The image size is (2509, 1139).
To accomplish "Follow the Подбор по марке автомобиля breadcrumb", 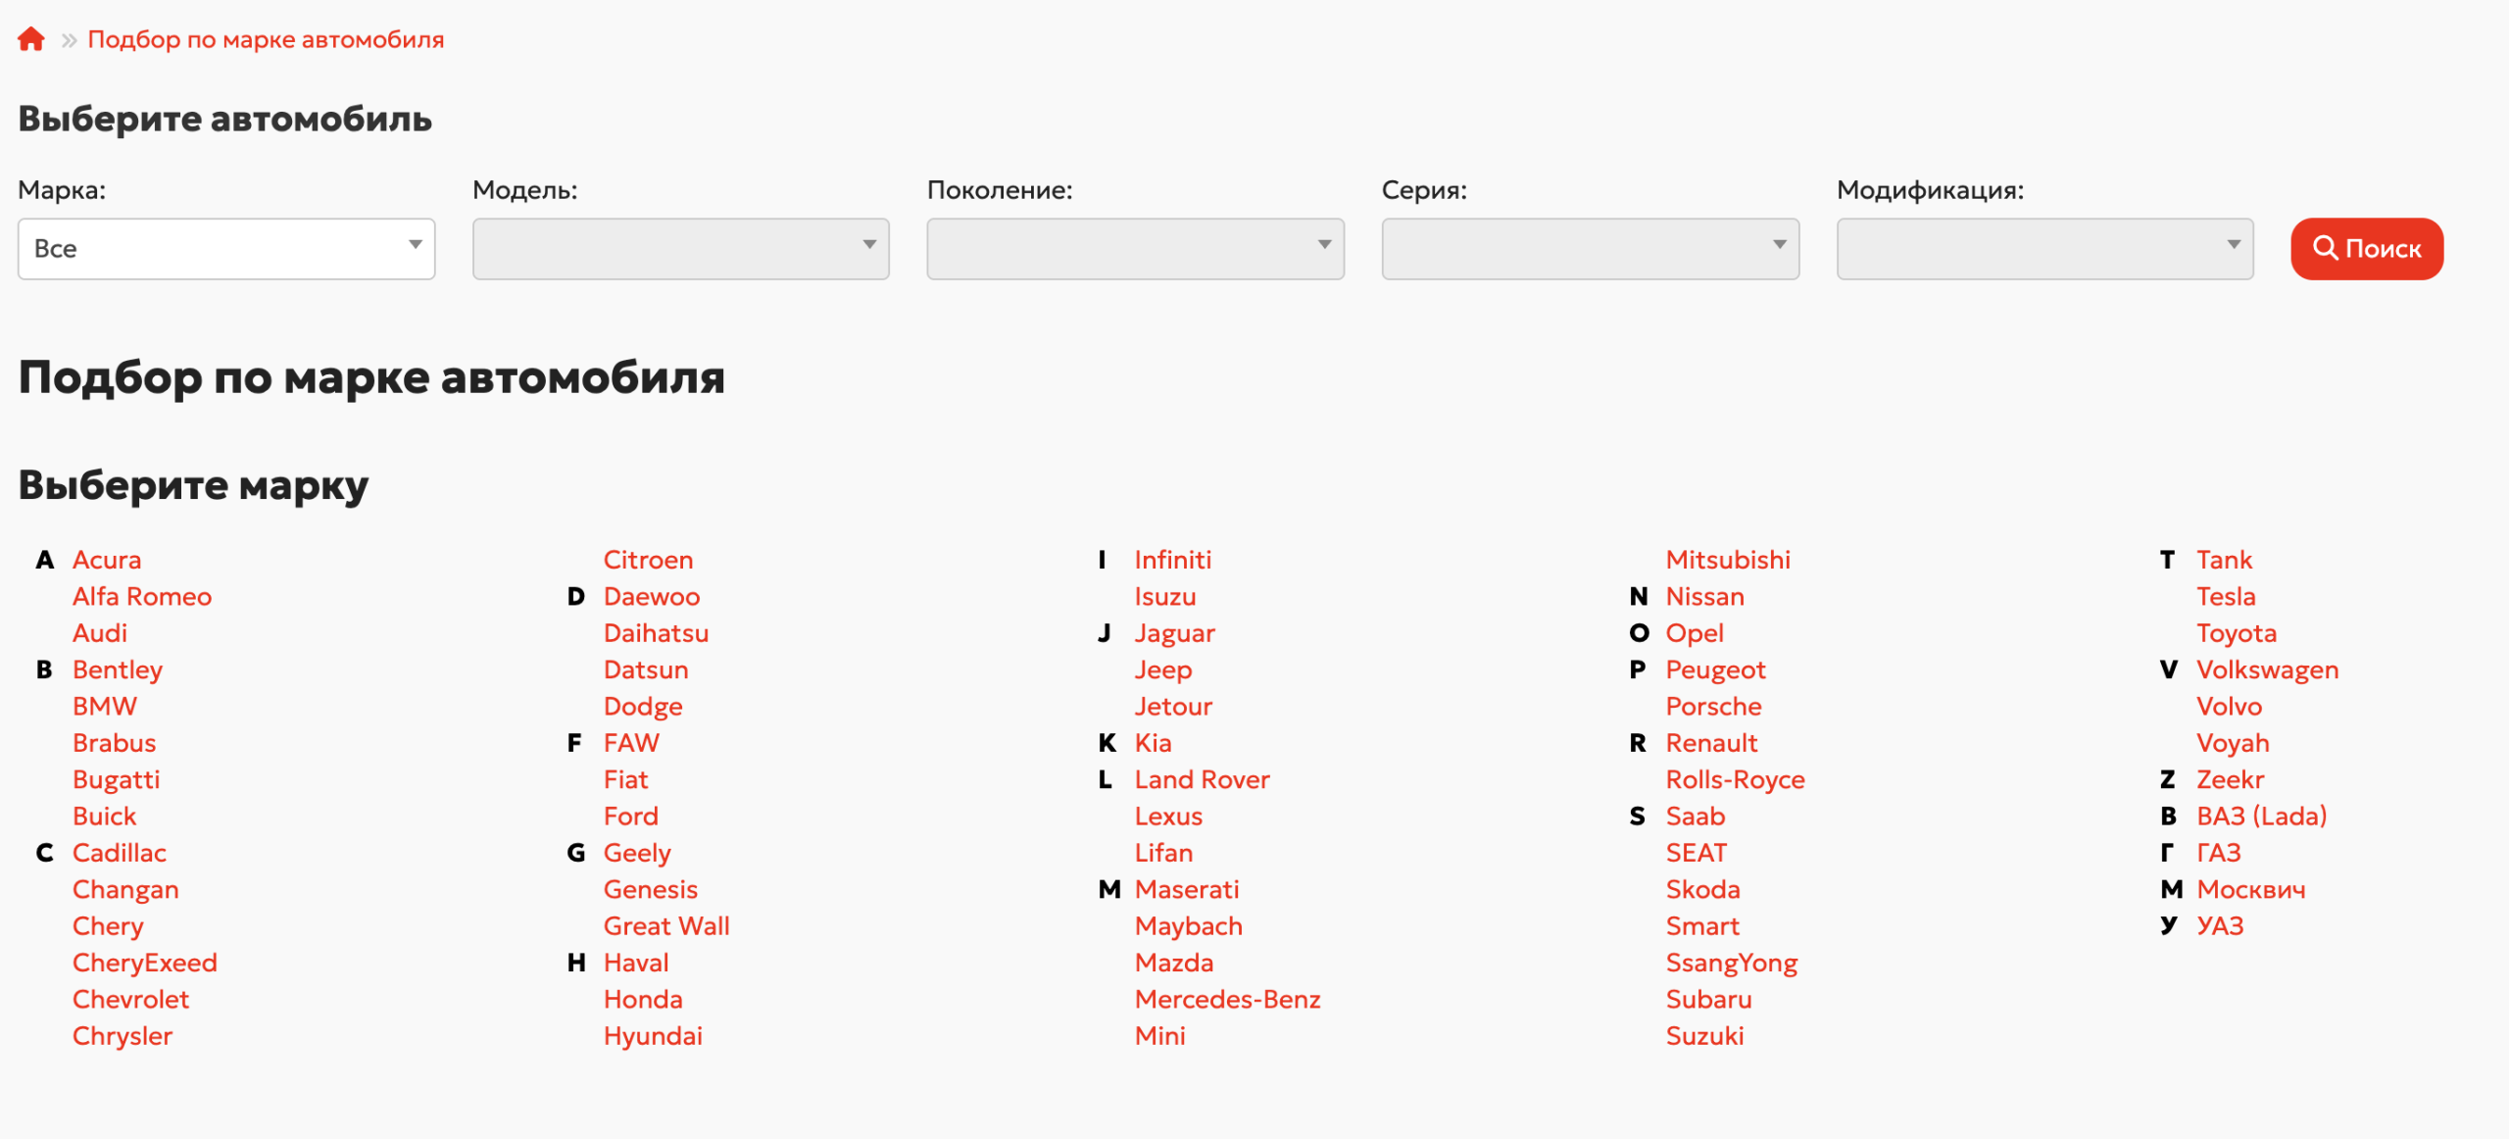I will point(266,39).
